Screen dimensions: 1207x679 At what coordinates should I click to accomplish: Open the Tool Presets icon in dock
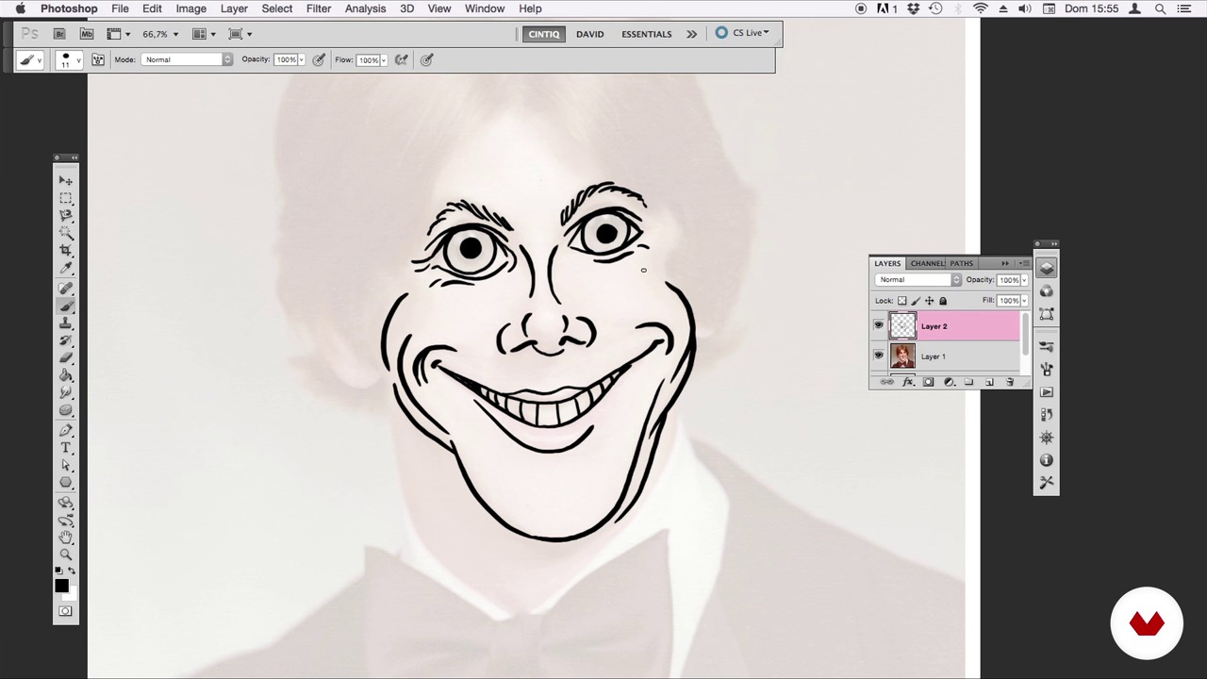coord(1047,483)
